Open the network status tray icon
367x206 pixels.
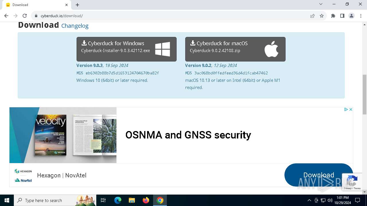(323, 200)
